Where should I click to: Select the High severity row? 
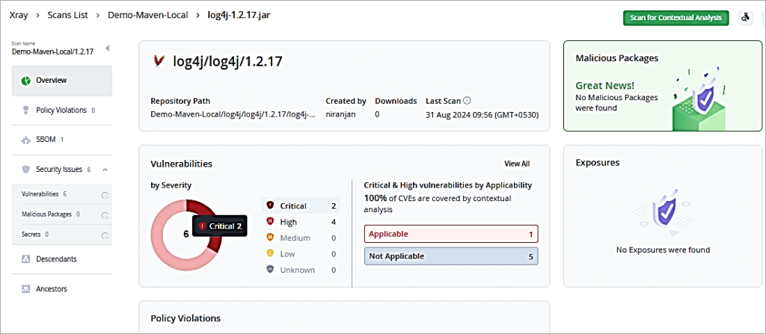point(301,222)
